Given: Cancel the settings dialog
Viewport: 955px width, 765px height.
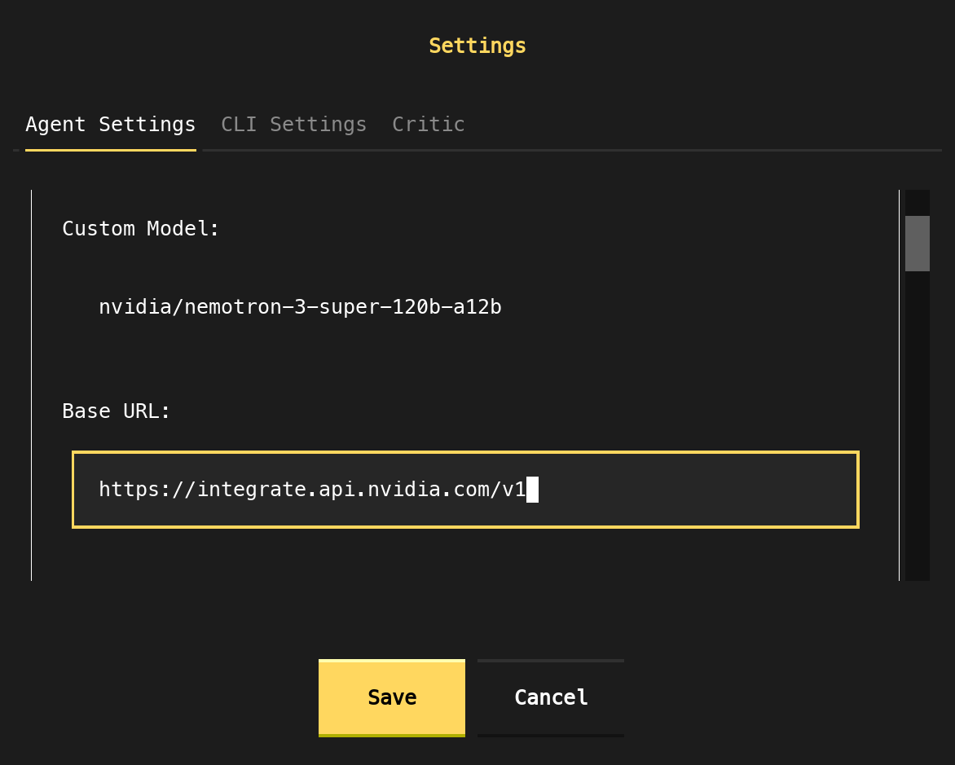Looking at the screenshot, I should tap(551, 697).
